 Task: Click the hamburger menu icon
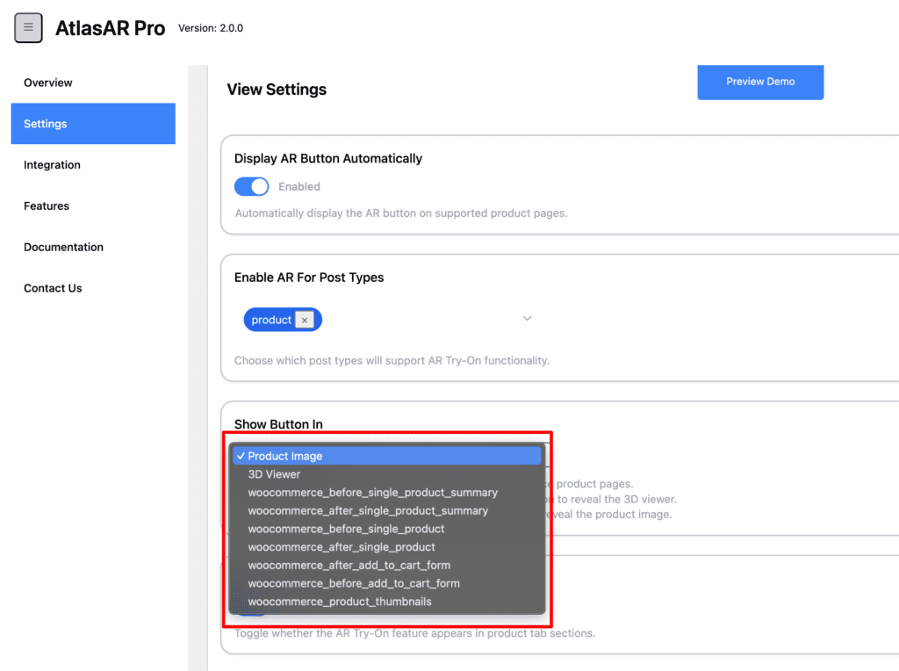click(28, 28)
